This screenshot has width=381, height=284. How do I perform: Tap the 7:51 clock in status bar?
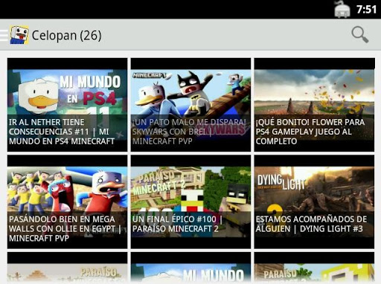tap(367, 10)
